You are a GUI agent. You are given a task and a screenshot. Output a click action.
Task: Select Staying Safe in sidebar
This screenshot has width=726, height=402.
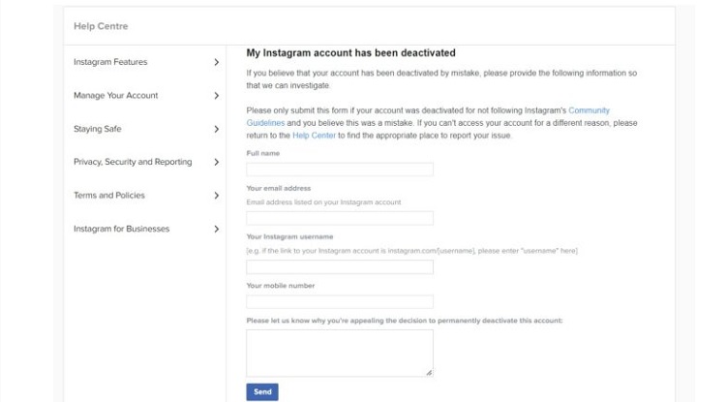[97, 129]
